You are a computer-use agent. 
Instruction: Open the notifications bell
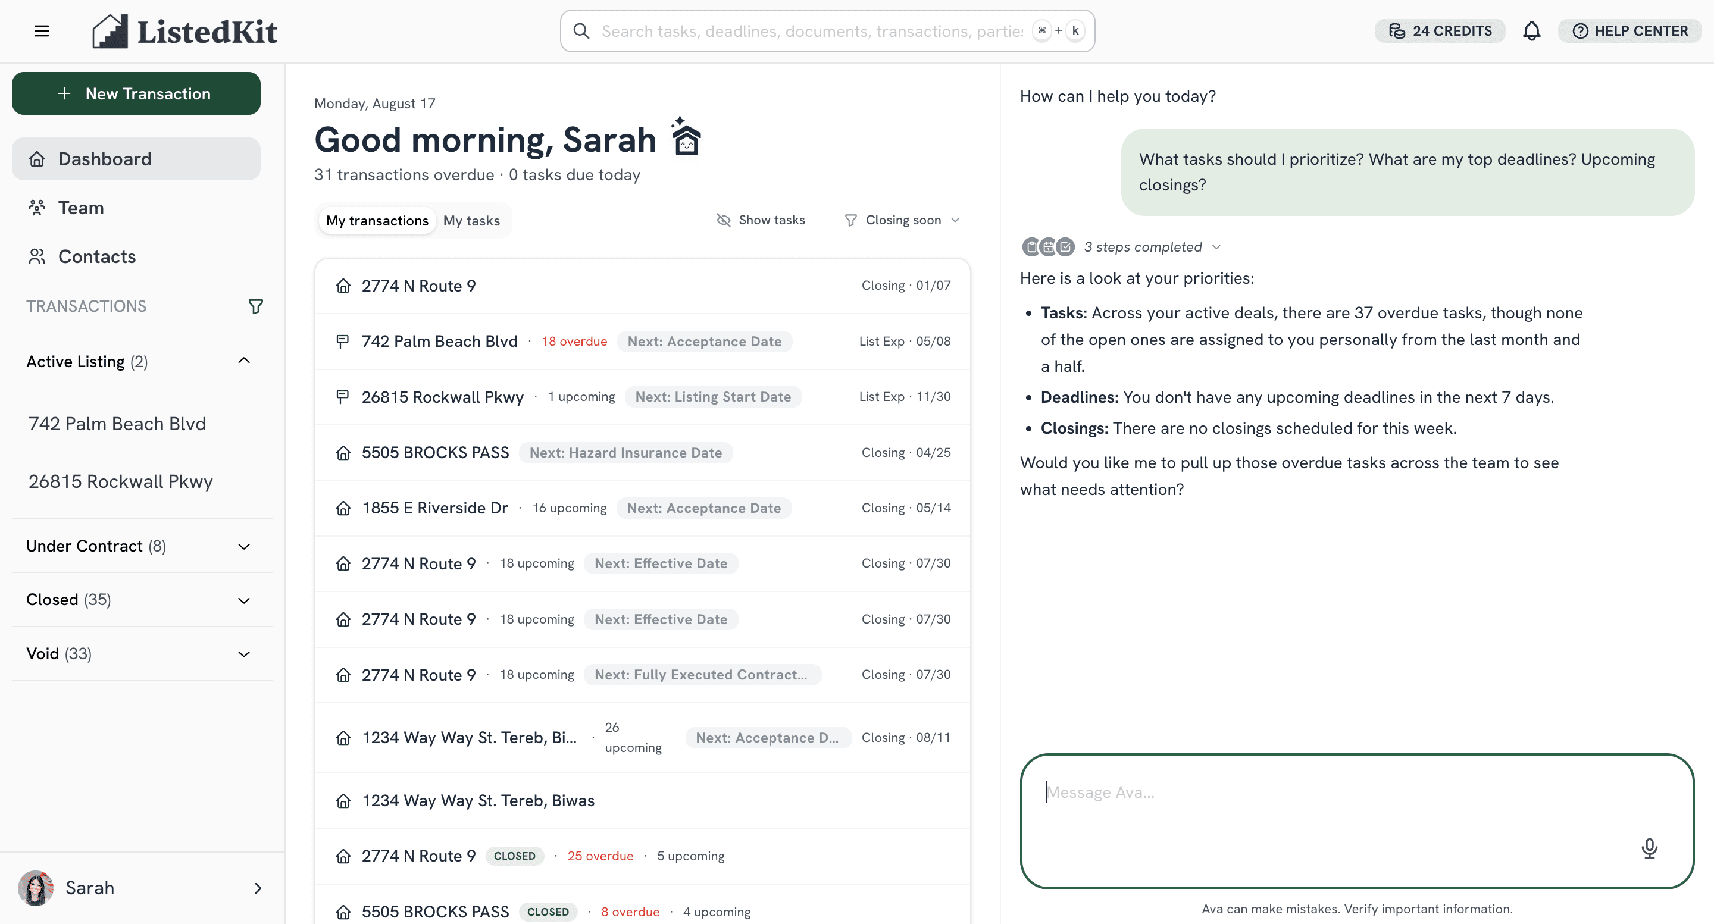coord(1531,32)
